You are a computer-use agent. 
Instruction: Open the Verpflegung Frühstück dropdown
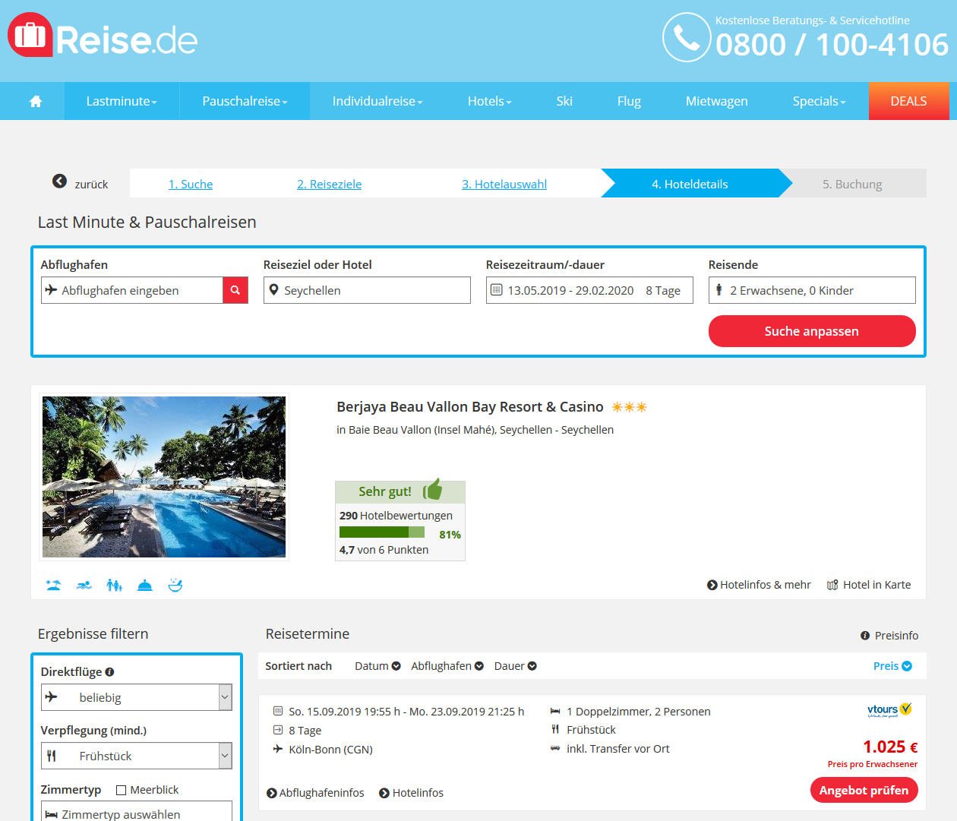point(137,756)
